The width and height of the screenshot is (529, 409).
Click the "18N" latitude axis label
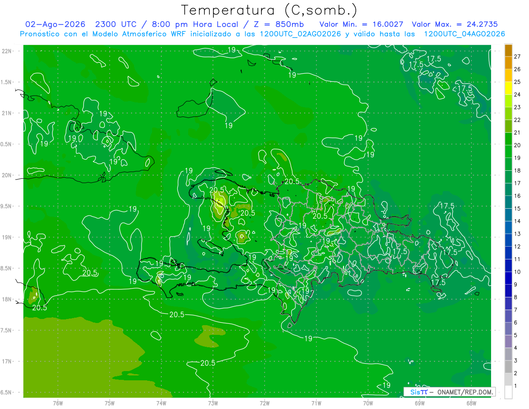tap(6, 300)
